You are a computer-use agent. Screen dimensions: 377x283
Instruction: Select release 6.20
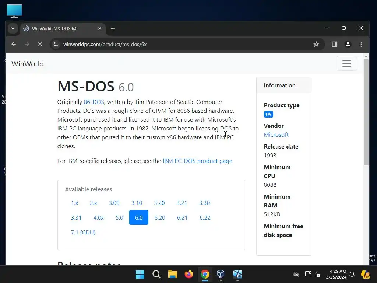point(160,217)
